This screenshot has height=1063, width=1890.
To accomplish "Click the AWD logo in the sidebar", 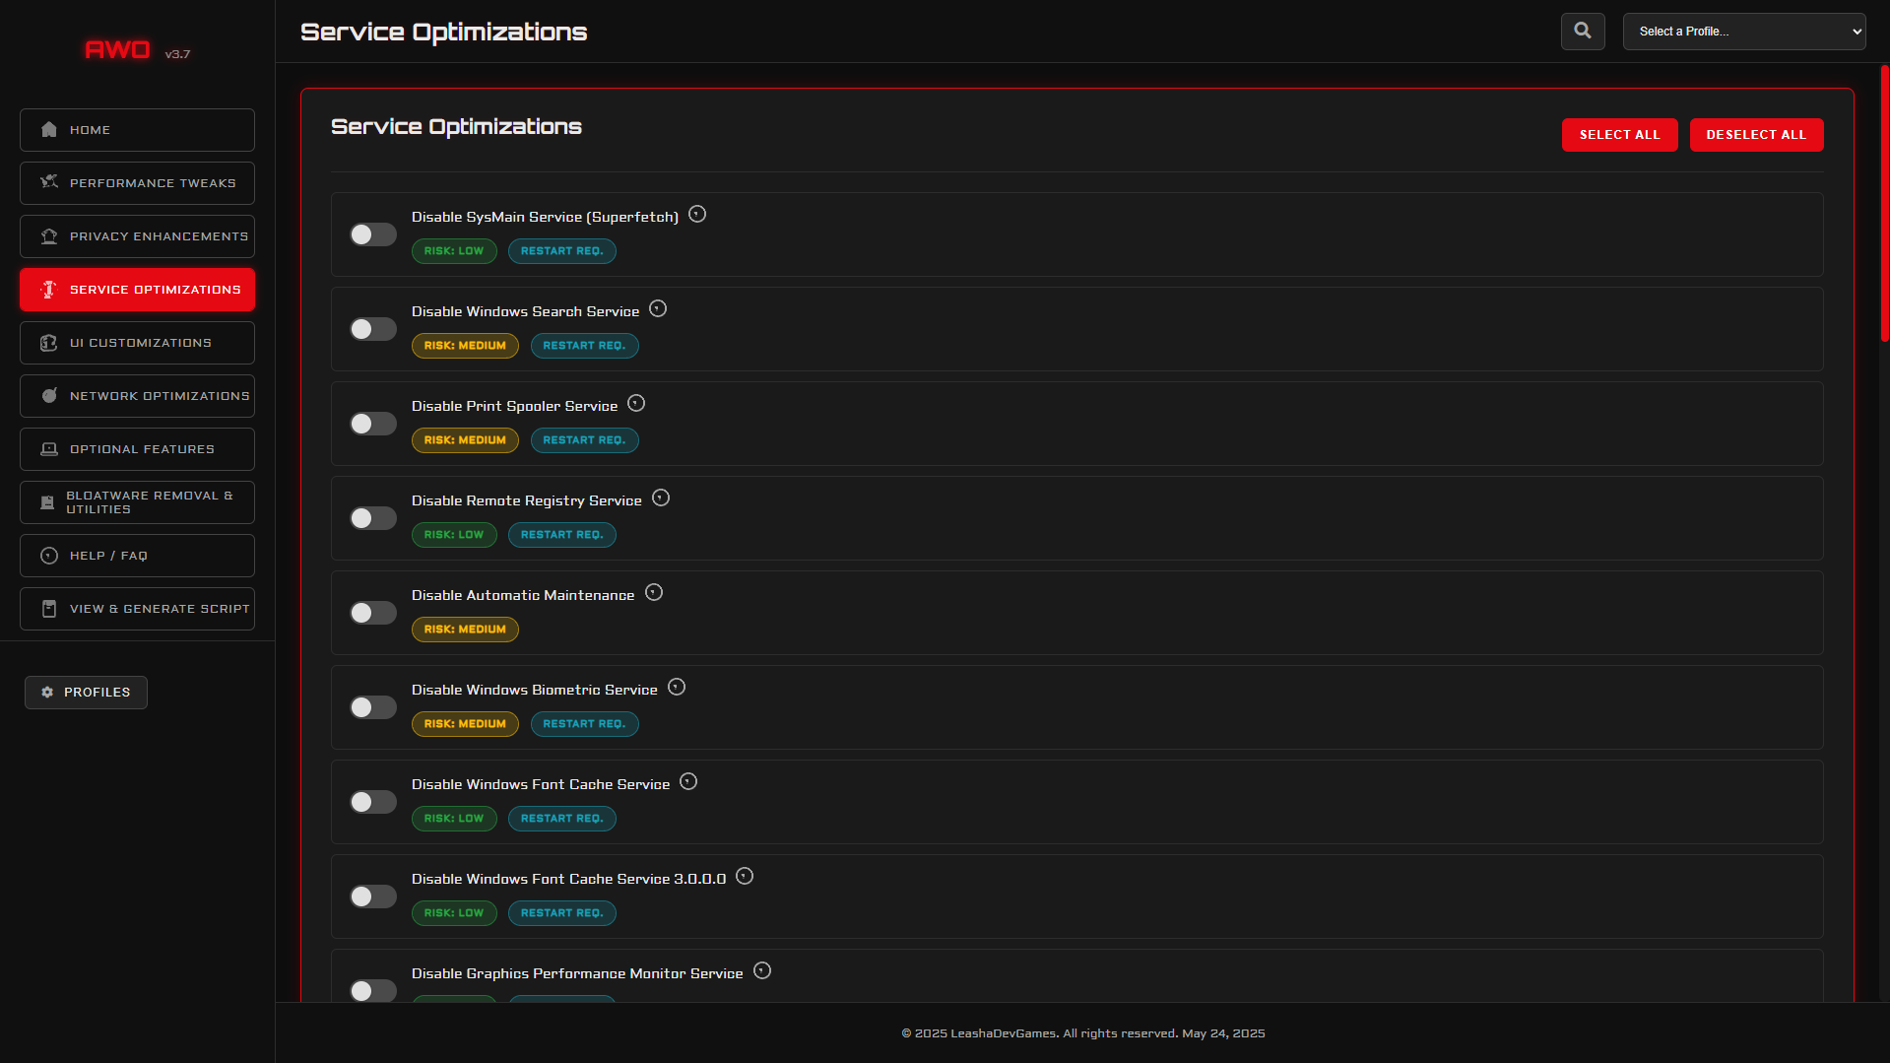I will click(117, 49).
